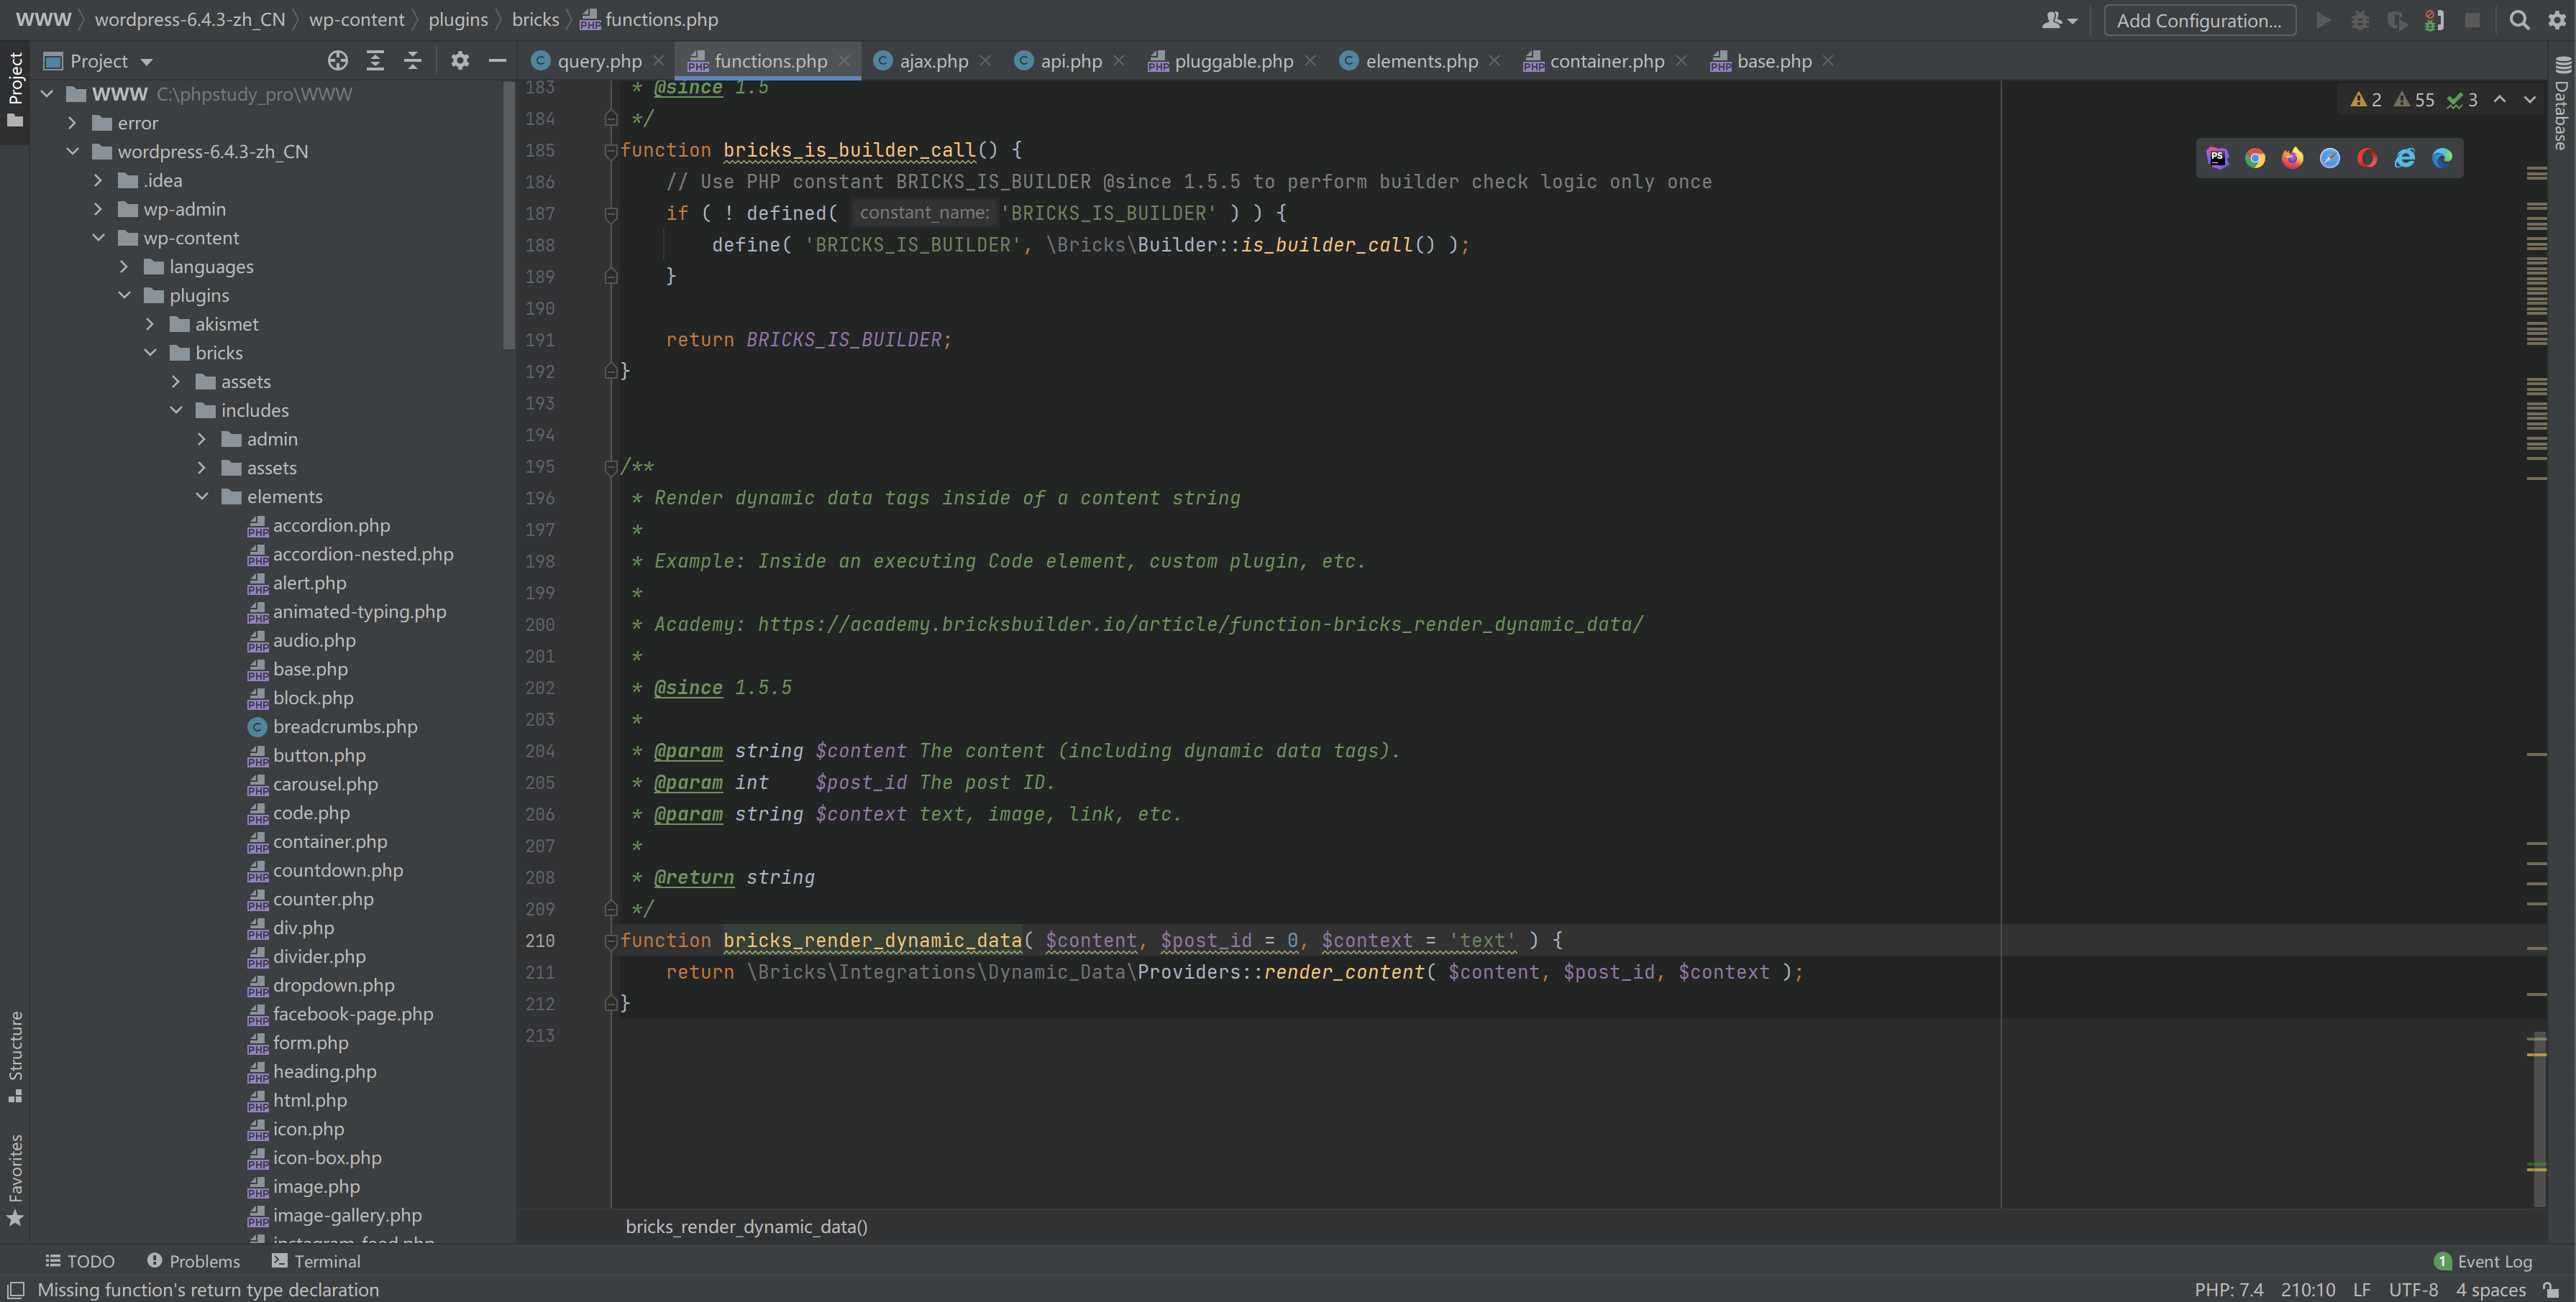
Task: Expand the error folder
Action: (72, 123)
